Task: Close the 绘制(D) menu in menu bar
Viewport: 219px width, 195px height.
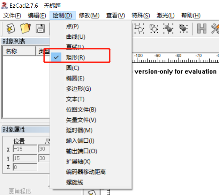Action: [62, 15]
